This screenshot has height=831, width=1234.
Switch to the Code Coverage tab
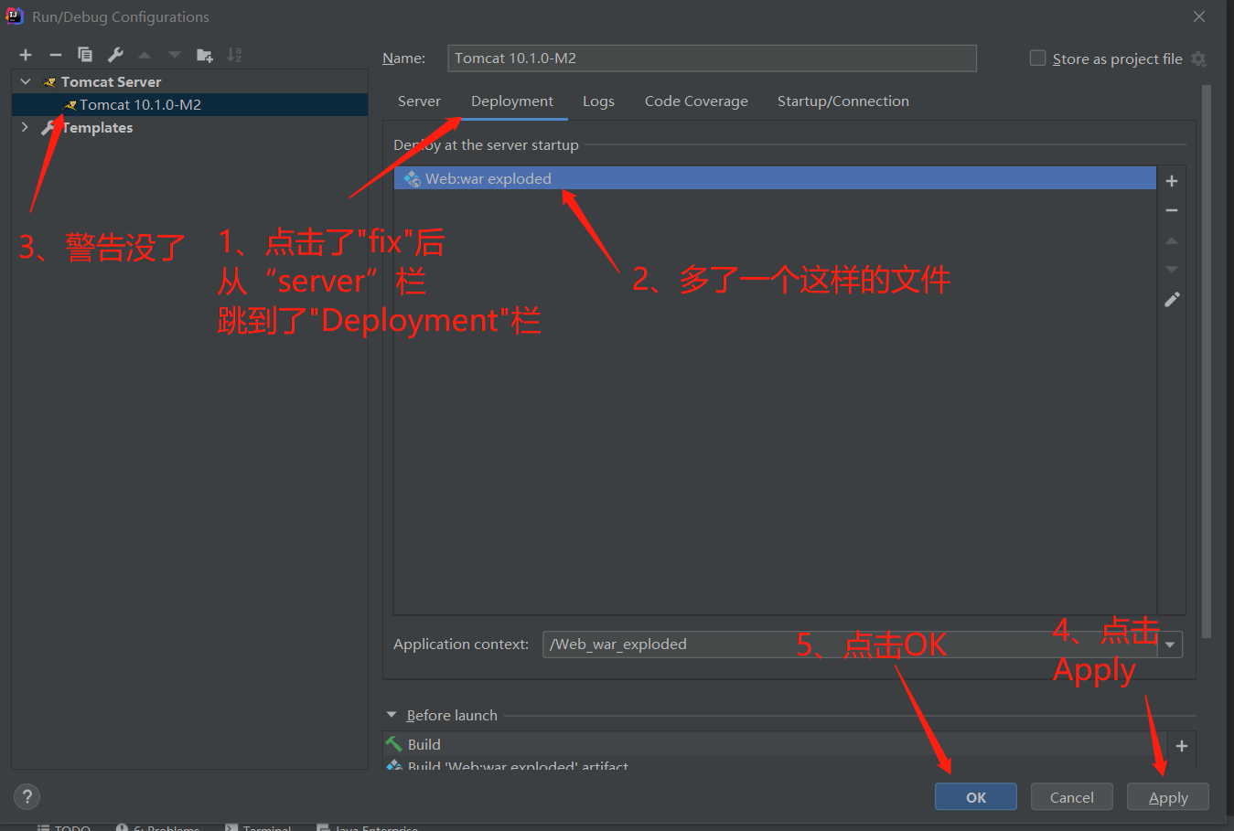click(x=696, y=101)
